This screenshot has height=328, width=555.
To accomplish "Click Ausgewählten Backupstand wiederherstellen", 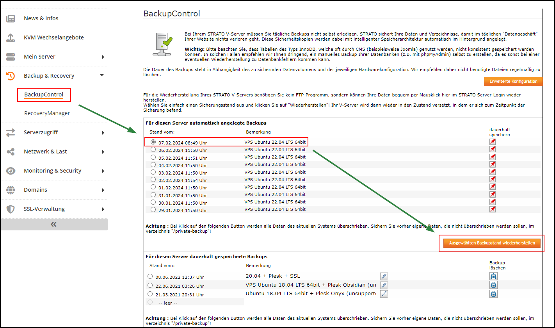I will [492, 243].
